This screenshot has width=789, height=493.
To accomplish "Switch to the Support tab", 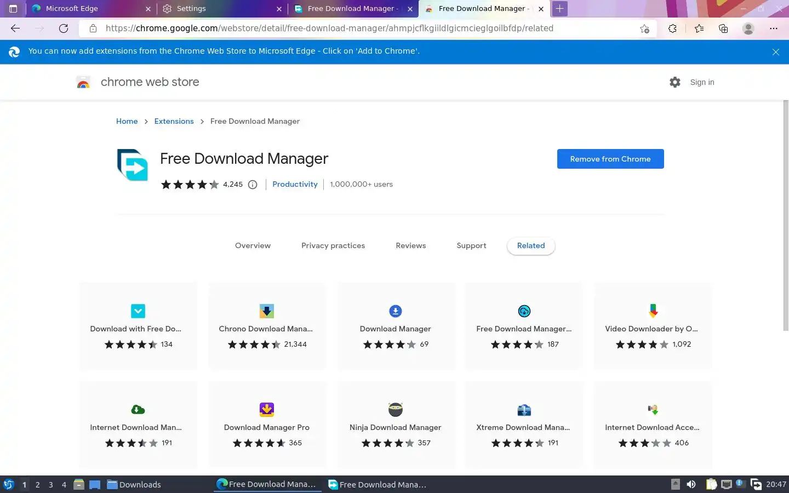I will click(x=471, y=246).
